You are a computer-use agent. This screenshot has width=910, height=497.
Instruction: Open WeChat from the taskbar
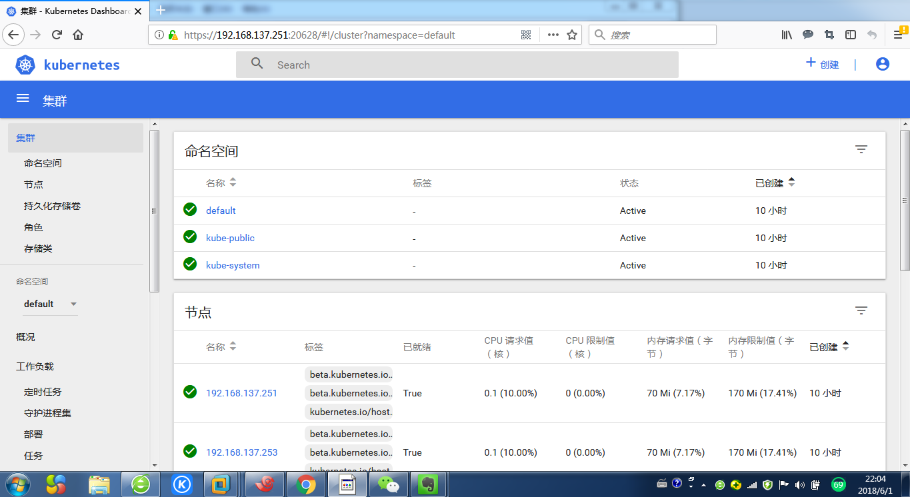coord(388,484)
